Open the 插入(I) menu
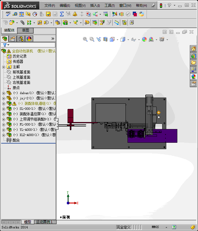Image resolution: width=198 pixels, height=231 pixels. 95,6
